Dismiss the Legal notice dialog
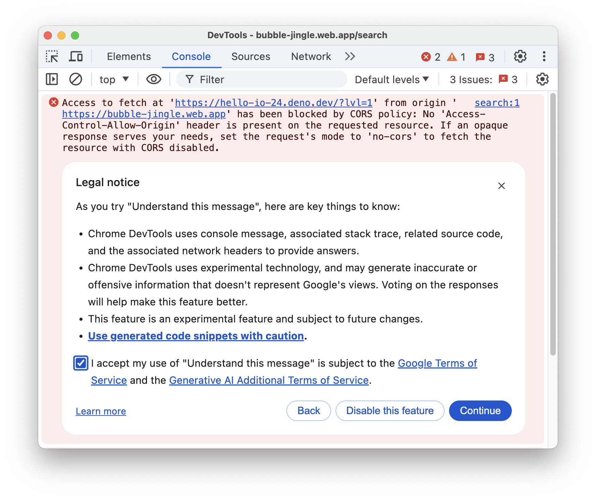 click(501, 186)
